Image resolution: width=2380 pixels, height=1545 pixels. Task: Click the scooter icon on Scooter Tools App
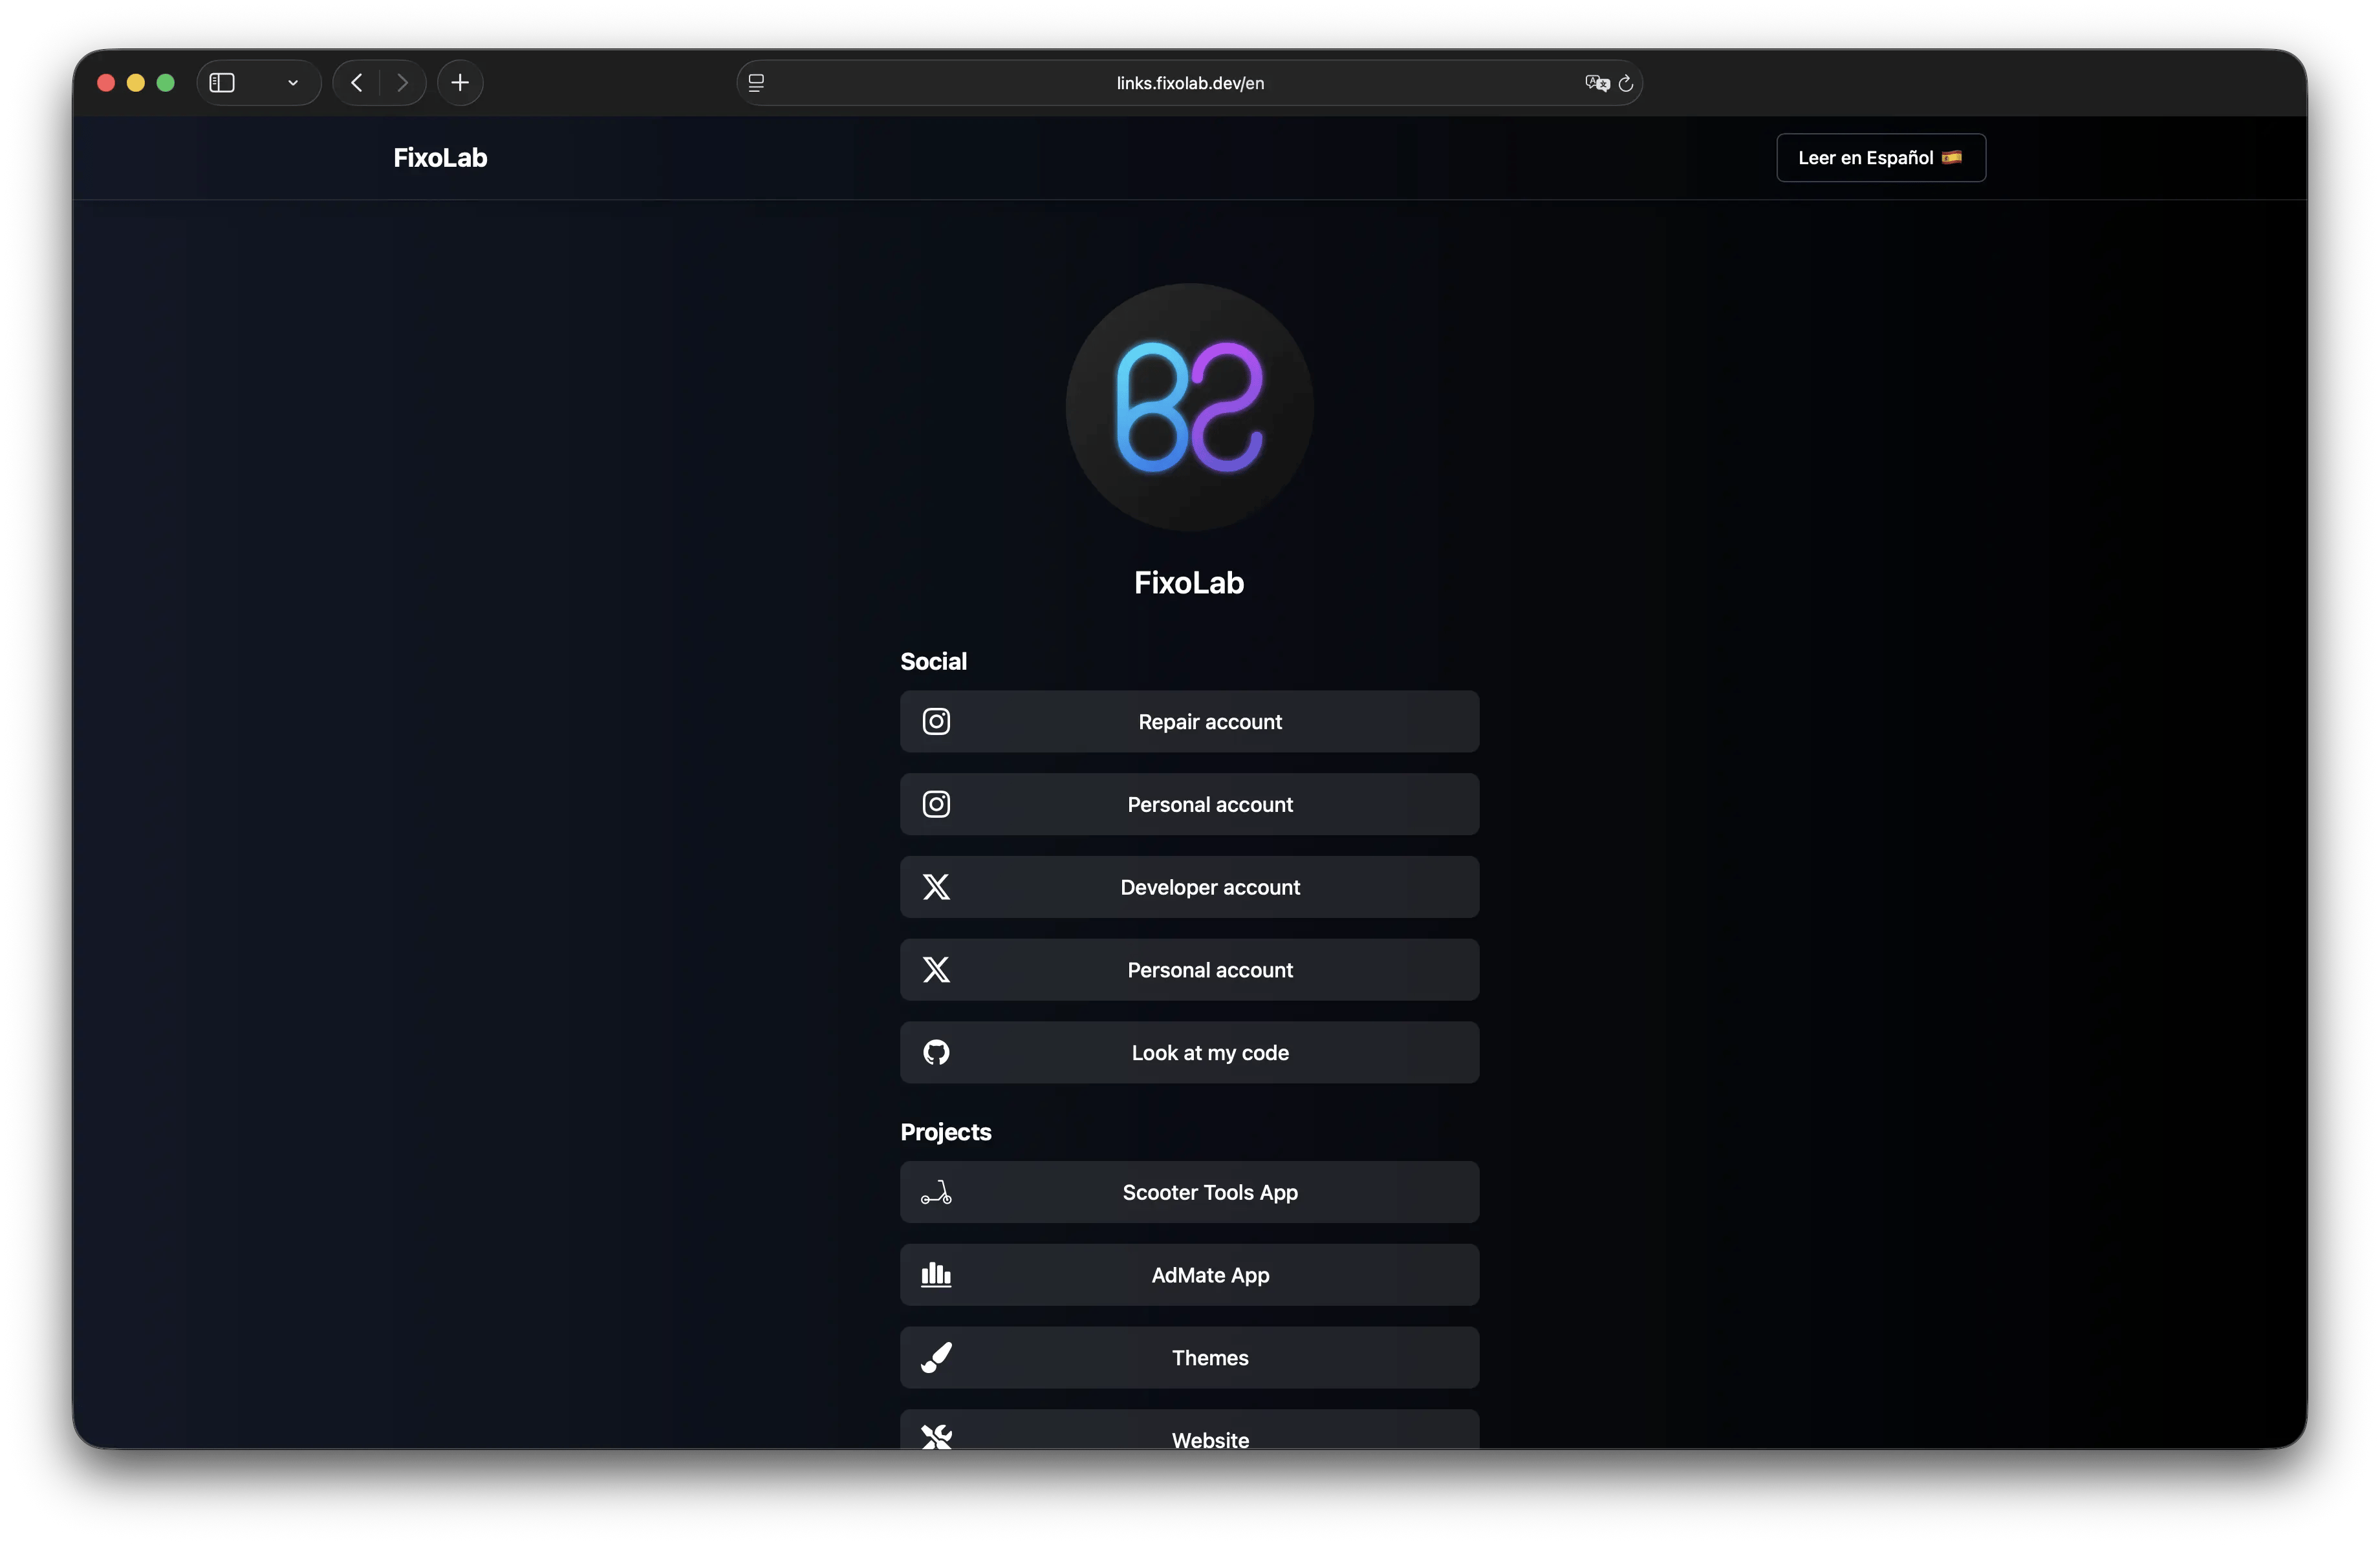[x=936, y=1193]
